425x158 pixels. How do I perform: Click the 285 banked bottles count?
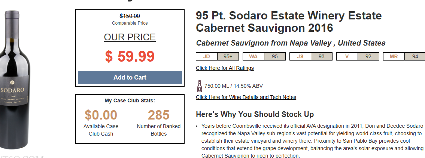click(159, 115)
